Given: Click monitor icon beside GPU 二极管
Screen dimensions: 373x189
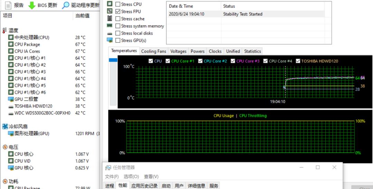Looking at the screenshot, I should [11, 99].
